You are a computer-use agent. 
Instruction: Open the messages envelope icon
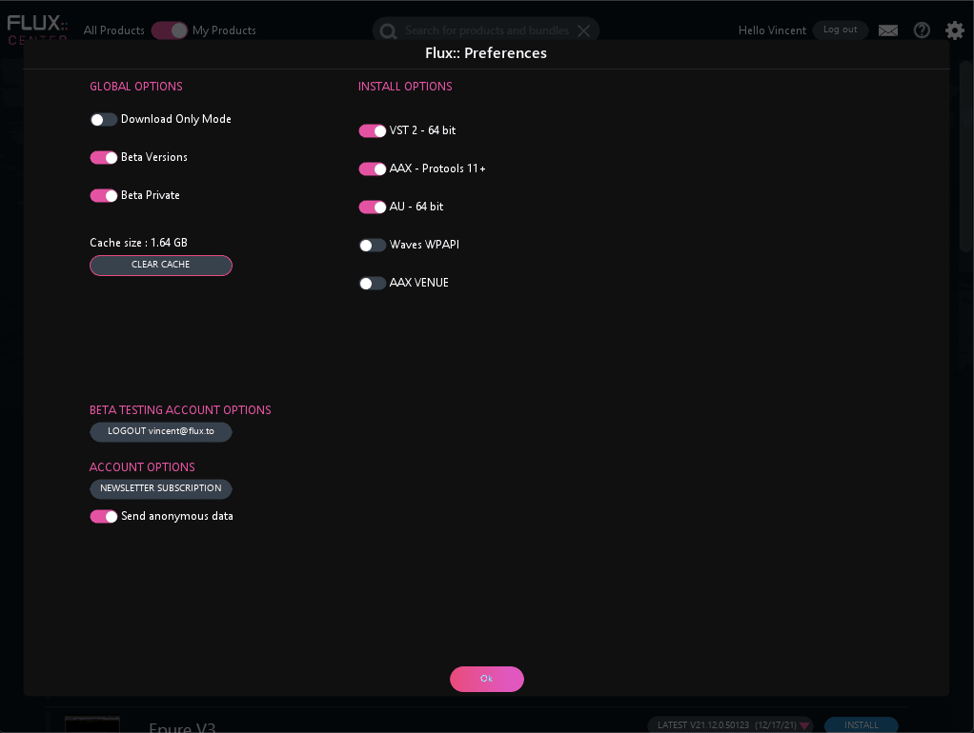pos(888,30)
